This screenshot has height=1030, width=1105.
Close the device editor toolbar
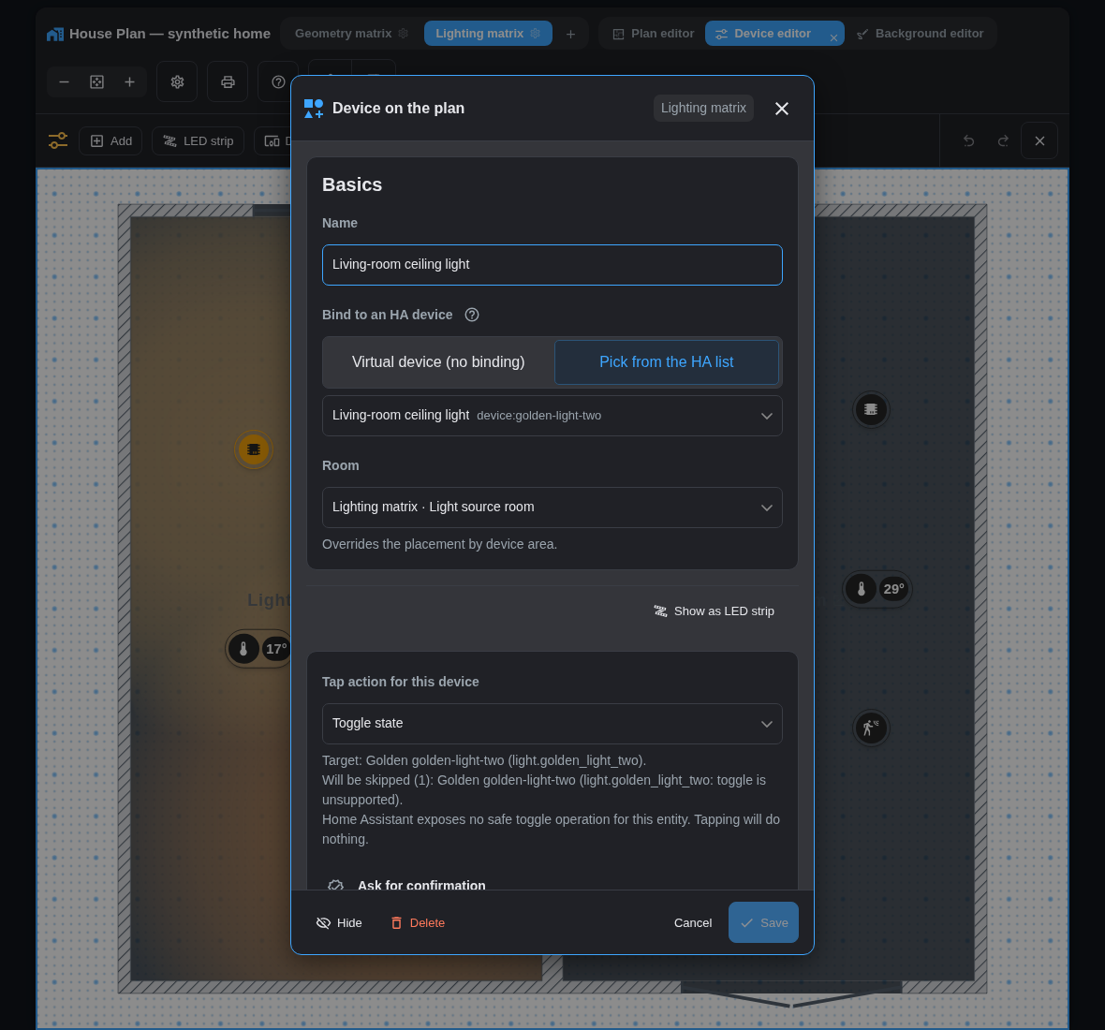(1039, 140)
